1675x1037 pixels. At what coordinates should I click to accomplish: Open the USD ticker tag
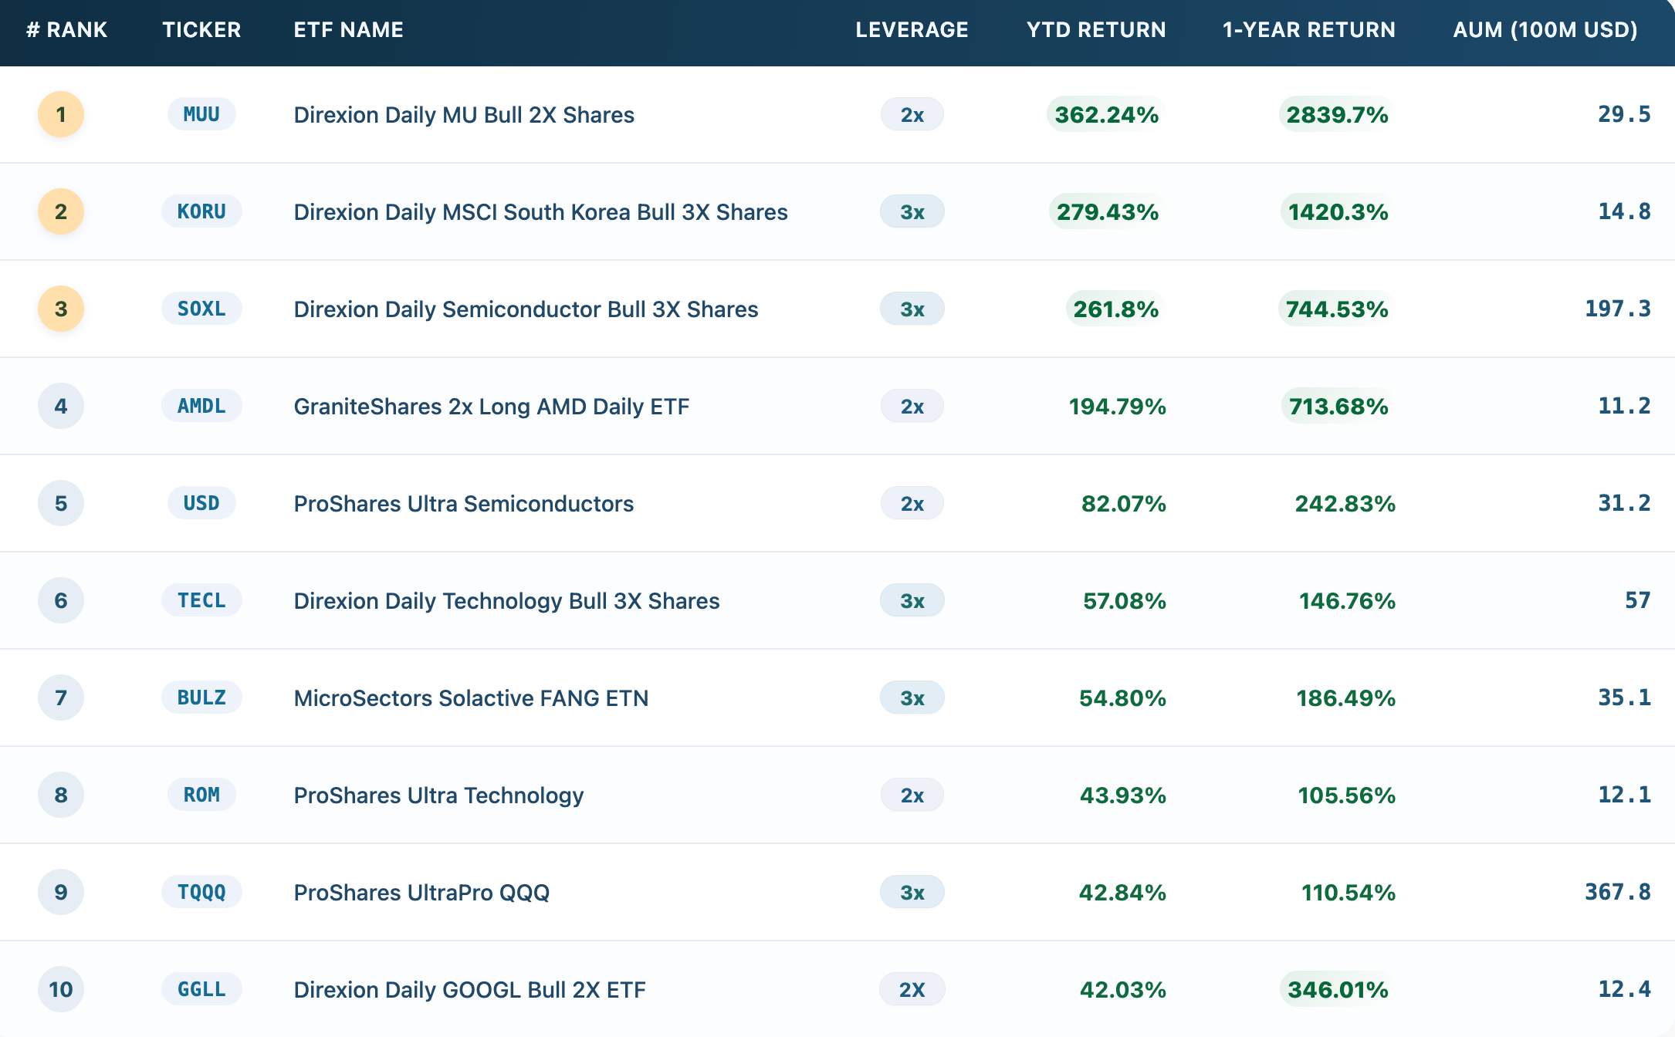[201, 503]
